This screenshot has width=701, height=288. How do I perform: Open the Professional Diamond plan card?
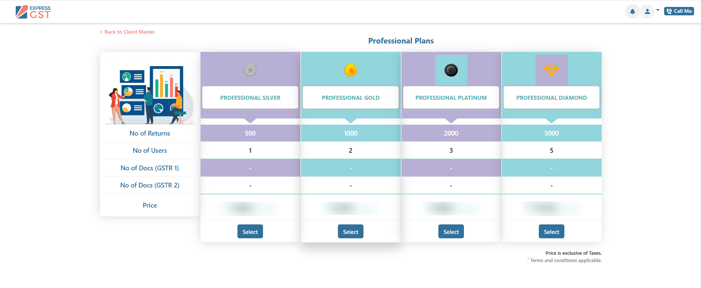pos(552,98)
